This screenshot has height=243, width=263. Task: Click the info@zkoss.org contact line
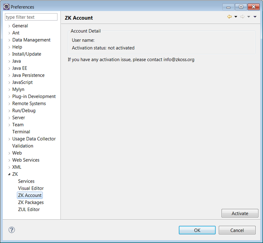pos(131,60)
